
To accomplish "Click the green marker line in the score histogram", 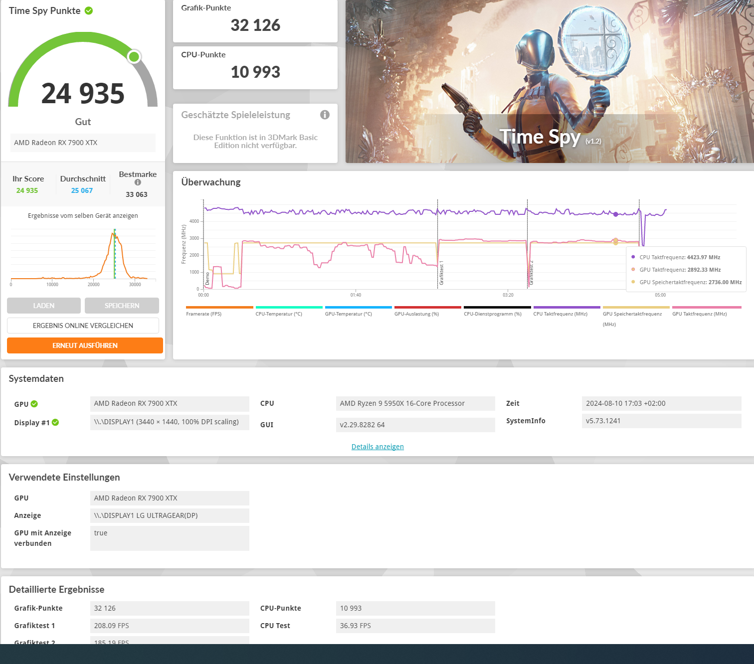I will (x=115, y=254).
